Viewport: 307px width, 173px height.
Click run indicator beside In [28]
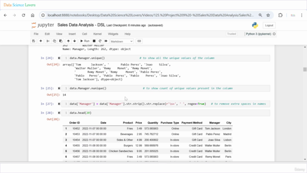tap(59, 113)
